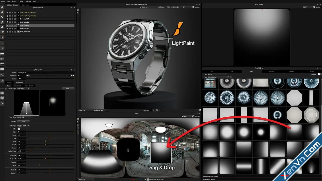Select Scrim Light 17 row in Light List
This screenshot has width=322, height=181.
tap(40, 19)
